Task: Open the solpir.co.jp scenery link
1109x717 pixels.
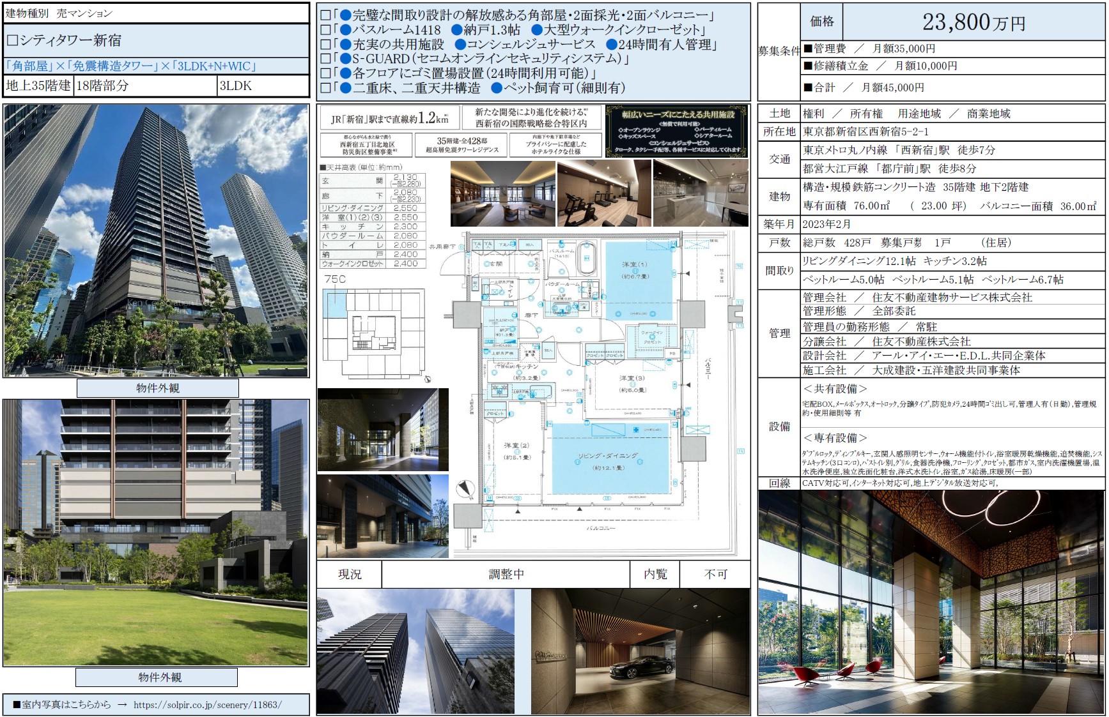Action: [207, 705]
